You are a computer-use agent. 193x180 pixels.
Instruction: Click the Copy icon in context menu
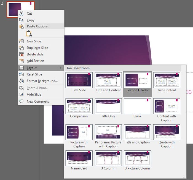pos(21,20)
